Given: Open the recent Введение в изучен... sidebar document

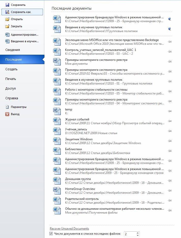Looking at the screenshot, I should click(x=22, y=41).
